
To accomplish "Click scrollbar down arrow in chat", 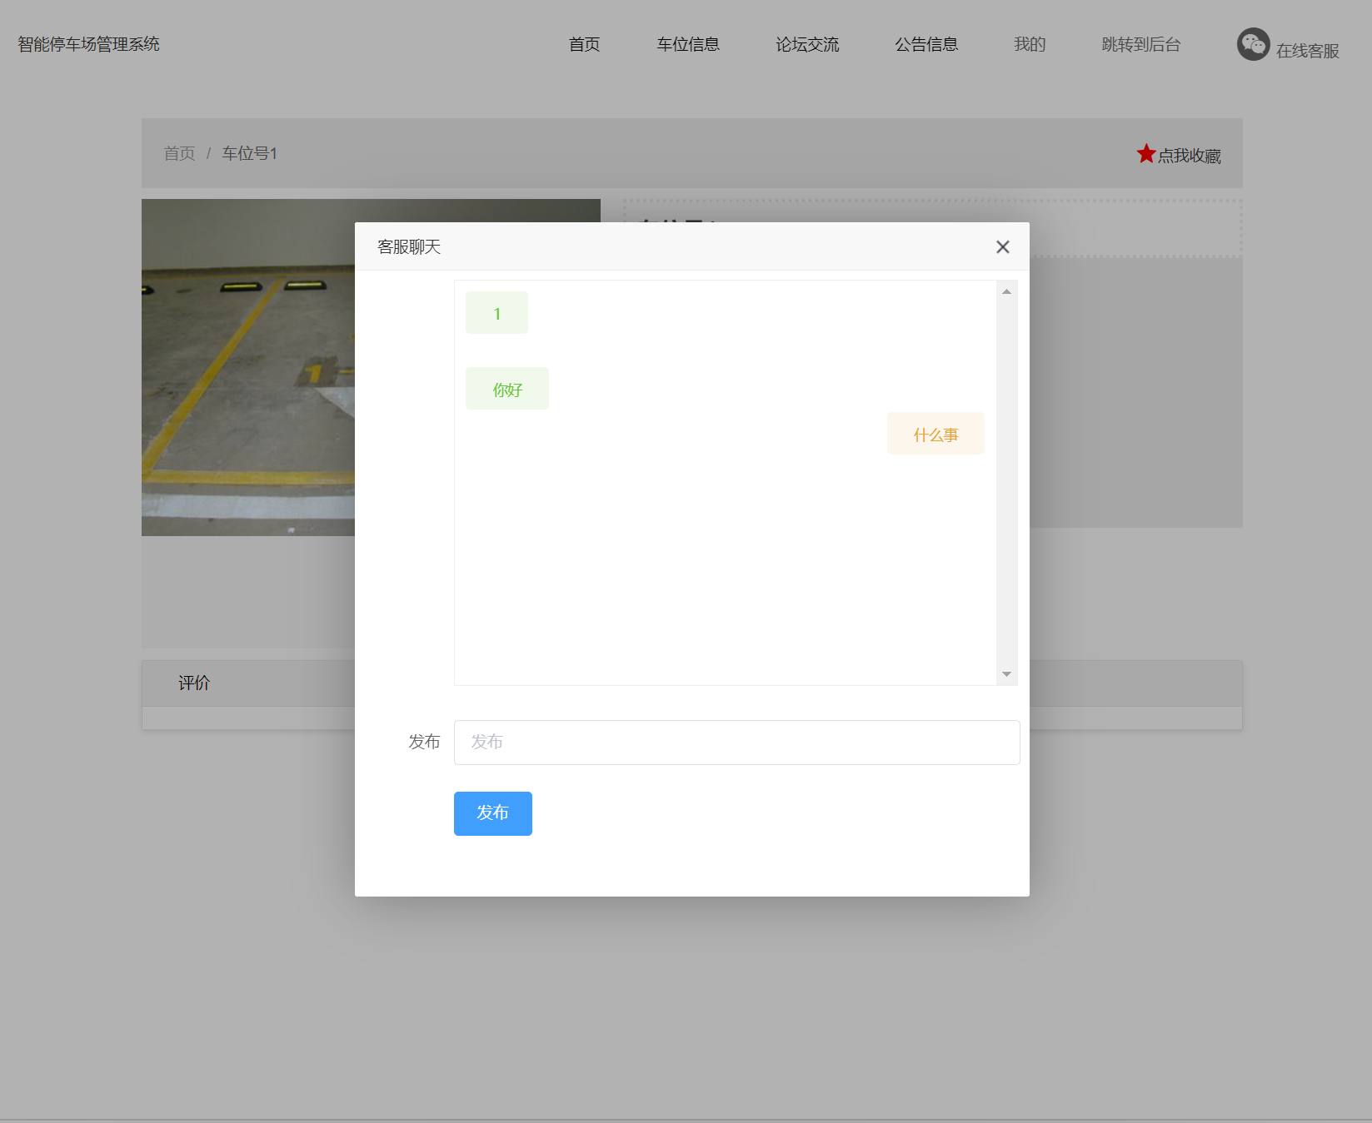I will (1006, 674).
